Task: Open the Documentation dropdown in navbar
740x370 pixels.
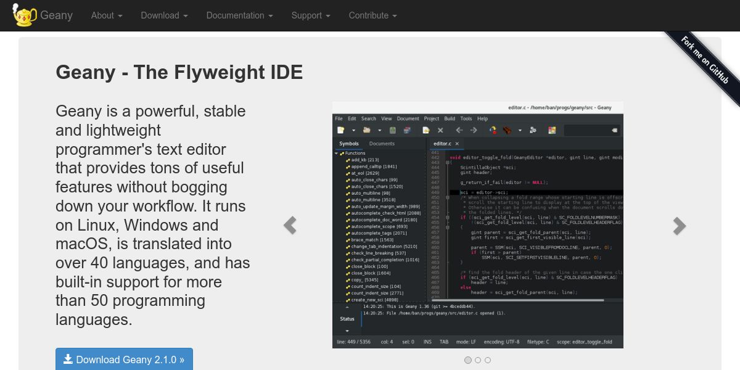Action: (x=239, y=15)
